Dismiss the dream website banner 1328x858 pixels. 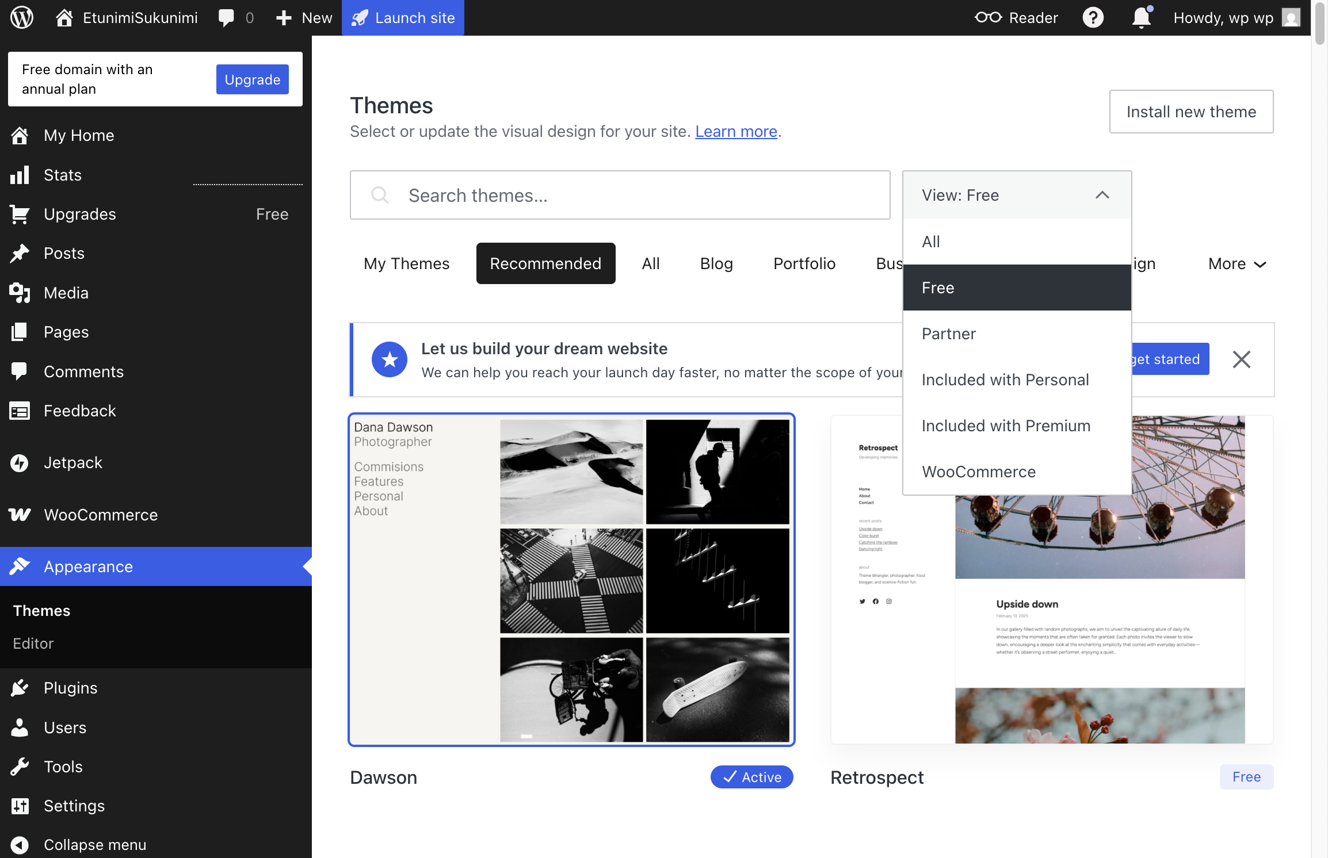point(1241,359)
